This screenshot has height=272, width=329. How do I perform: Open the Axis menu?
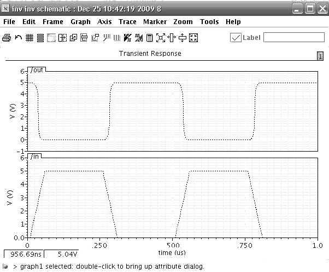(104, 22)
